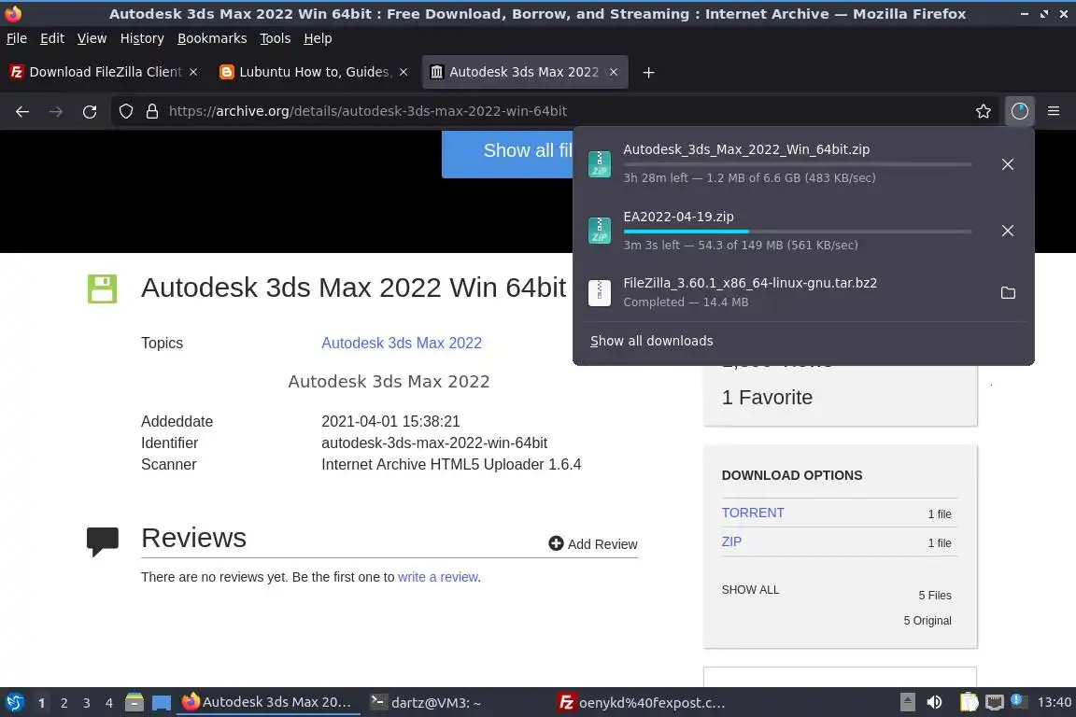Close the Download FileZilla Client tab

193,72
